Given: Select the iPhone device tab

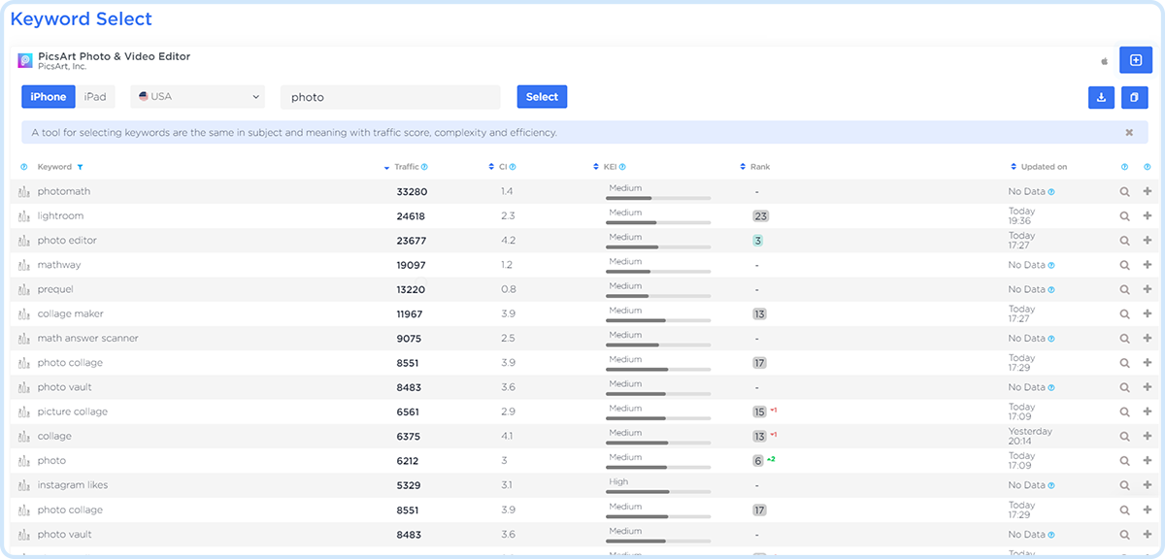Looking at the screenshot, I should point(49,97).
